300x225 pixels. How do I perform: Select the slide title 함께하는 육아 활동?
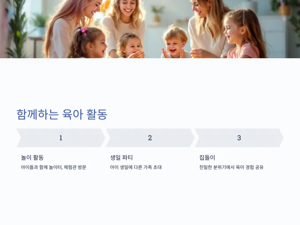click(62, 114)
